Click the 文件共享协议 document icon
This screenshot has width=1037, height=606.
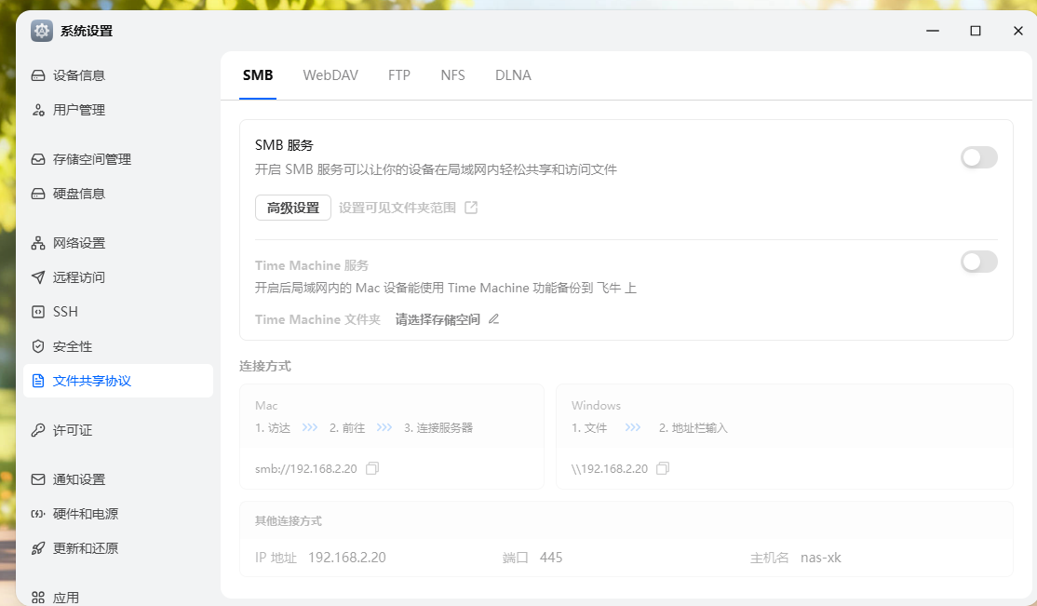click(x=38, y=381)
